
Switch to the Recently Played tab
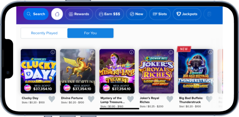44,33
